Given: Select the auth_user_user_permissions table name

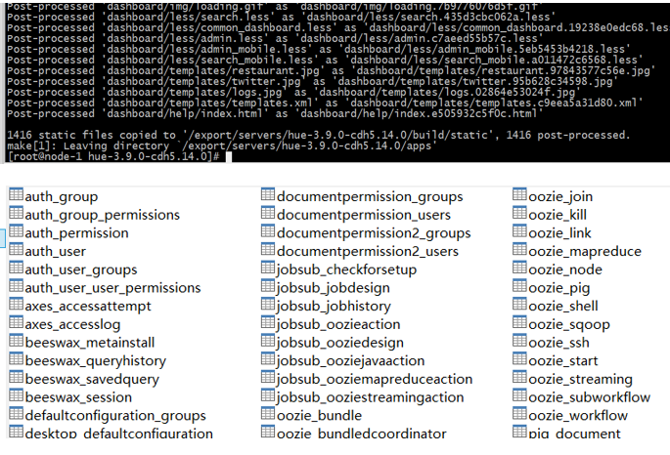Looking at the screenshot, I should point(112,288).
